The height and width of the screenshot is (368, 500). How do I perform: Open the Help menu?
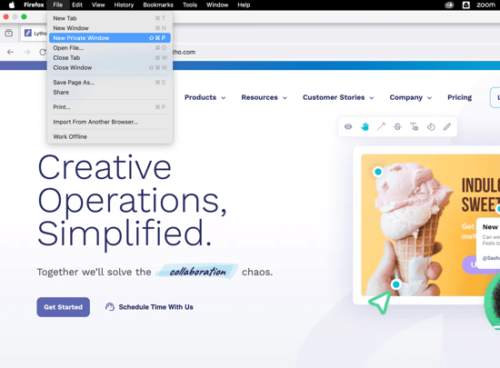(244, 5)
